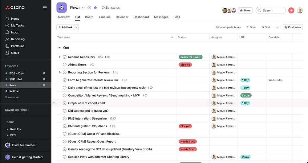The image size is (308, 163).
Task: Click the drag handle of Graph view row
Action: pyautogui.click(x=54, y=103)
